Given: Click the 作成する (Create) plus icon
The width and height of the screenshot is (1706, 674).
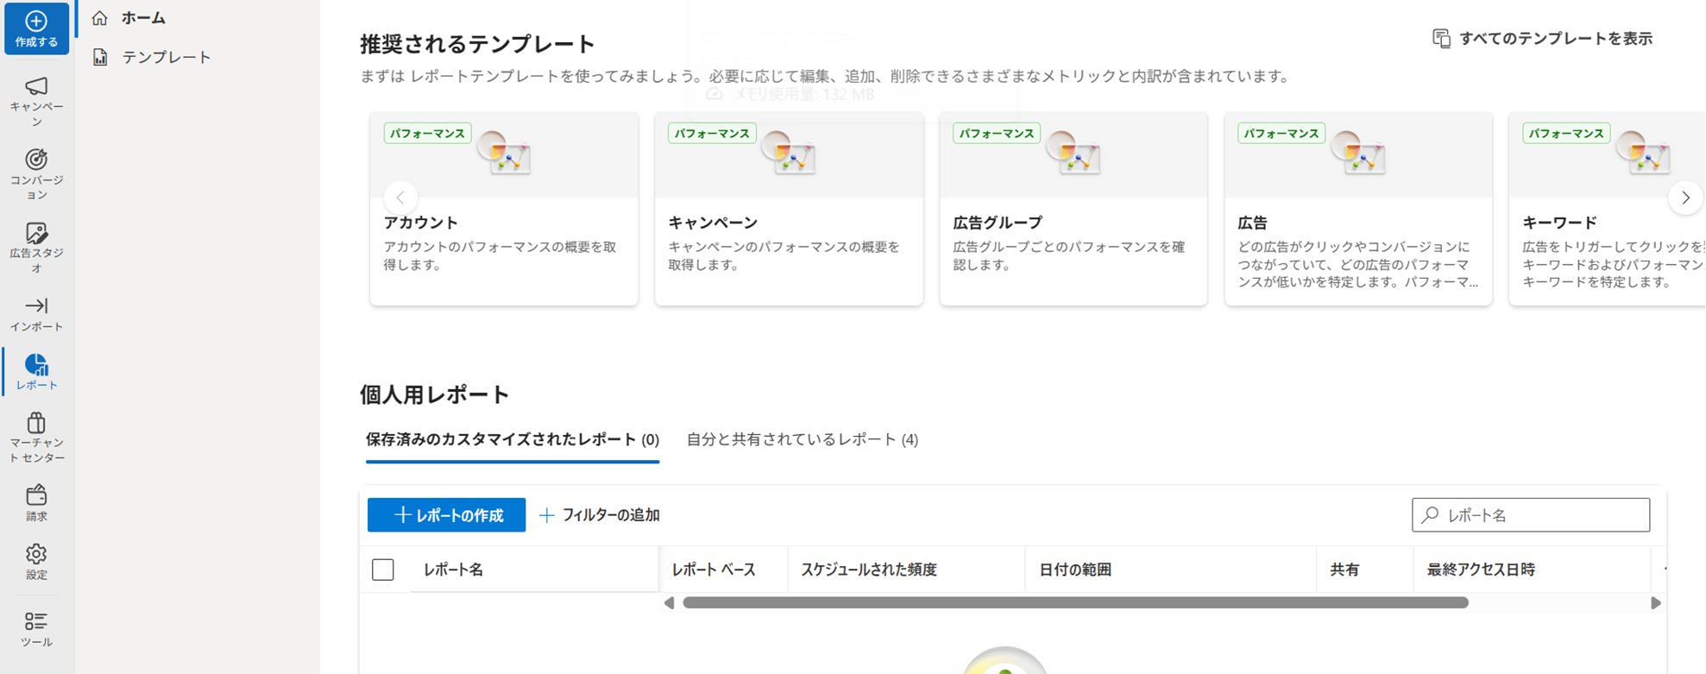Looking at the screenshot, I should pos(36,22).
